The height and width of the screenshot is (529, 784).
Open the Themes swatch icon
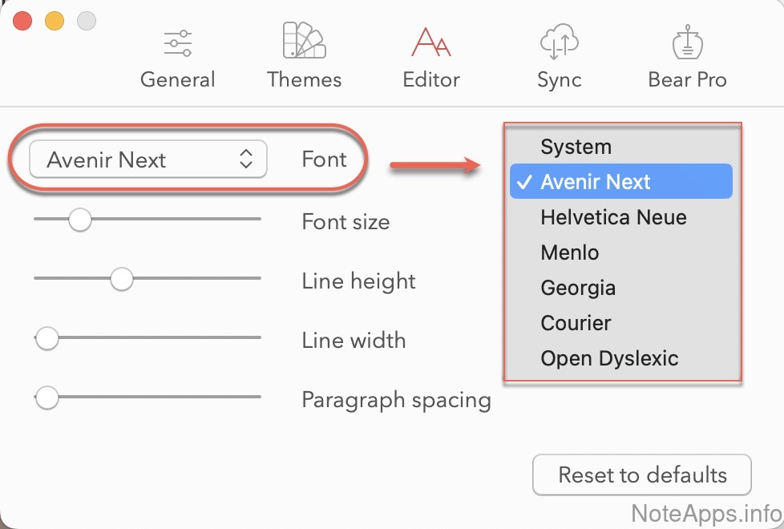point(304,42)
